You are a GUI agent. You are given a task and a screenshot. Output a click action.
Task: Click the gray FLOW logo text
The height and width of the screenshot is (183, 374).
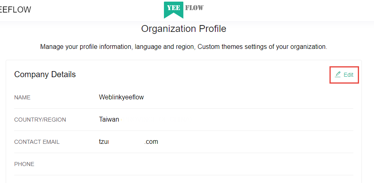(x=194, y=8)
